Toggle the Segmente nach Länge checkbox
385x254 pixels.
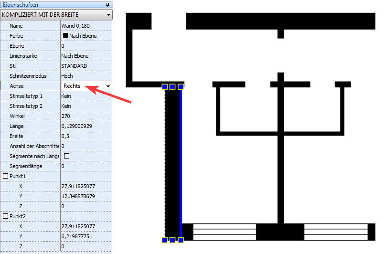pyautogui.click(x=66, y=156)
